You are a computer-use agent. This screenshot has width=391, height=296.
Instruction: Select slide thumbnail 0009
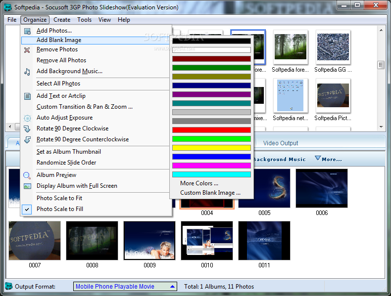click(x=149, y=241)
